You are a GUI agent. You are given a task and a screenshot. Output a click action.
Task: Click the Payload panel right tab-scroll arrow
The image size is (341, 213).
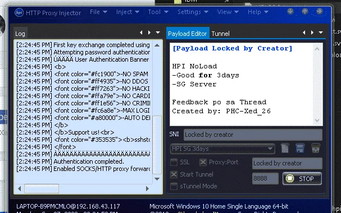pos(312,33)
